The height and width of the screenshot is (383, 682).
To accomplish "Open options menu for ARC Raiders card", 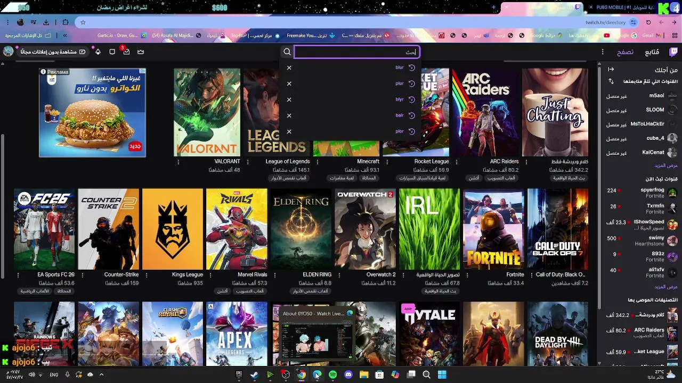I will point(457,162).
